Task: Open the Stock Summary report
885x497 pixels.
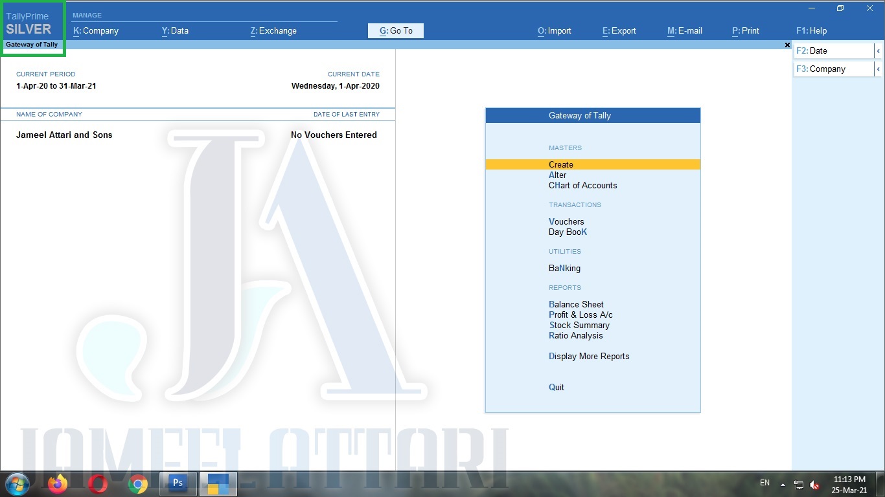Action: [x=580, y=325]
